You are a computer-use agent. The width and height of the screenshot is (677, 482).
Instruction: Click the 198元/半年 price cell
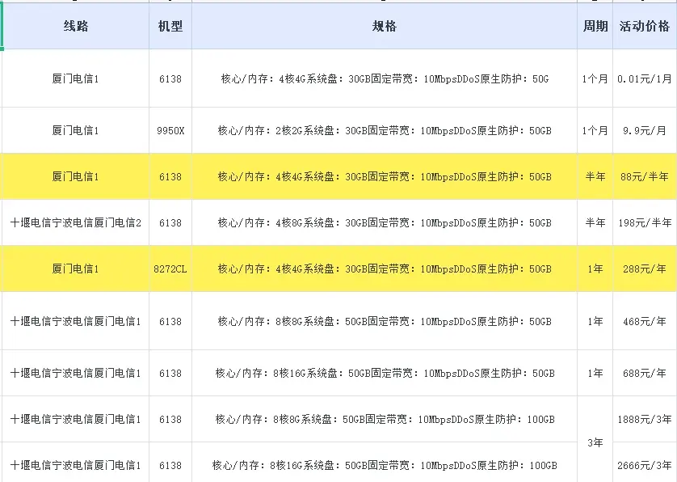[x=645, y=222]
